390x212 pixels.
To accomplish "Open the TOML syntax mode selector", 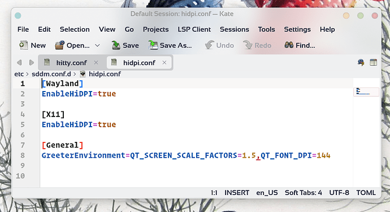I will click(x=366, y=193).
